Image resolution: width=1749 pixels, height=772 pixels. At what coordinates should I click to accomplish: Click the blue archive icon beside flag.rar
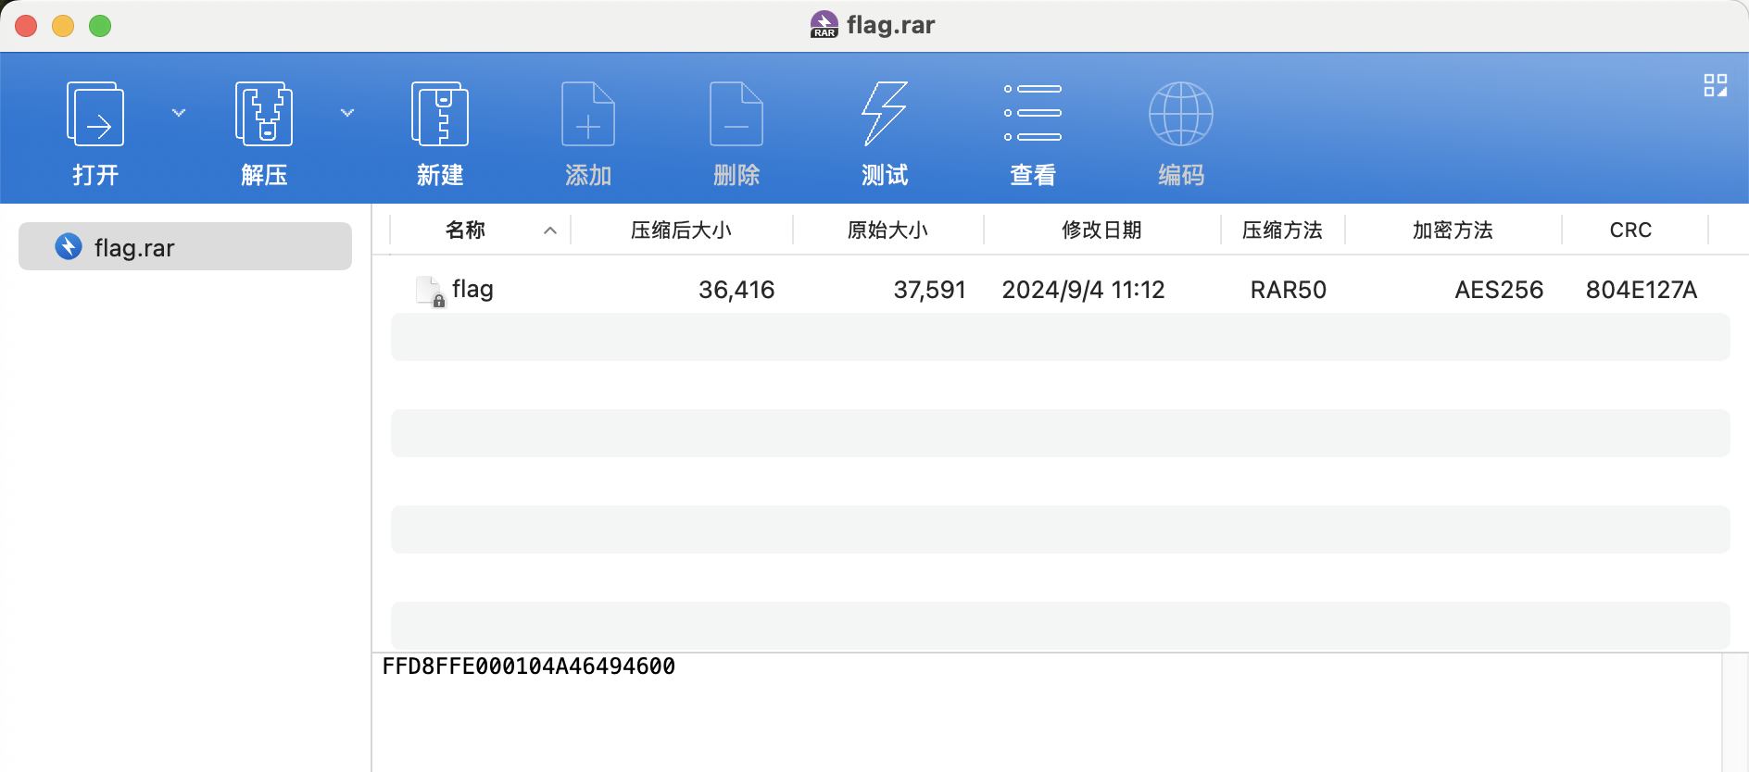69,246
